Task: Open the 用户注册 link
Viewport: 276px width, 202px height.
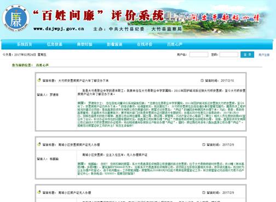Action: click(x=264, y=55)
